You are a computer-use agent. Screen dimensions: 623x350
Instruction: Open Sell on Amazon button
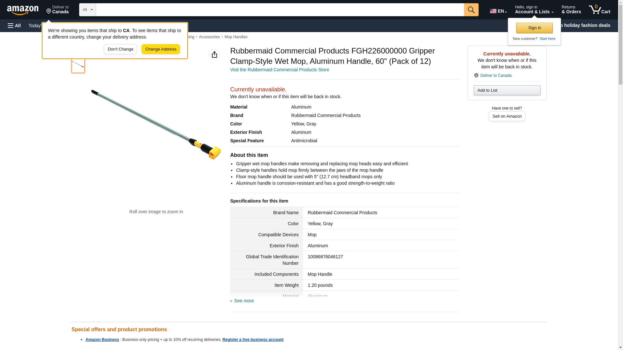507,116
